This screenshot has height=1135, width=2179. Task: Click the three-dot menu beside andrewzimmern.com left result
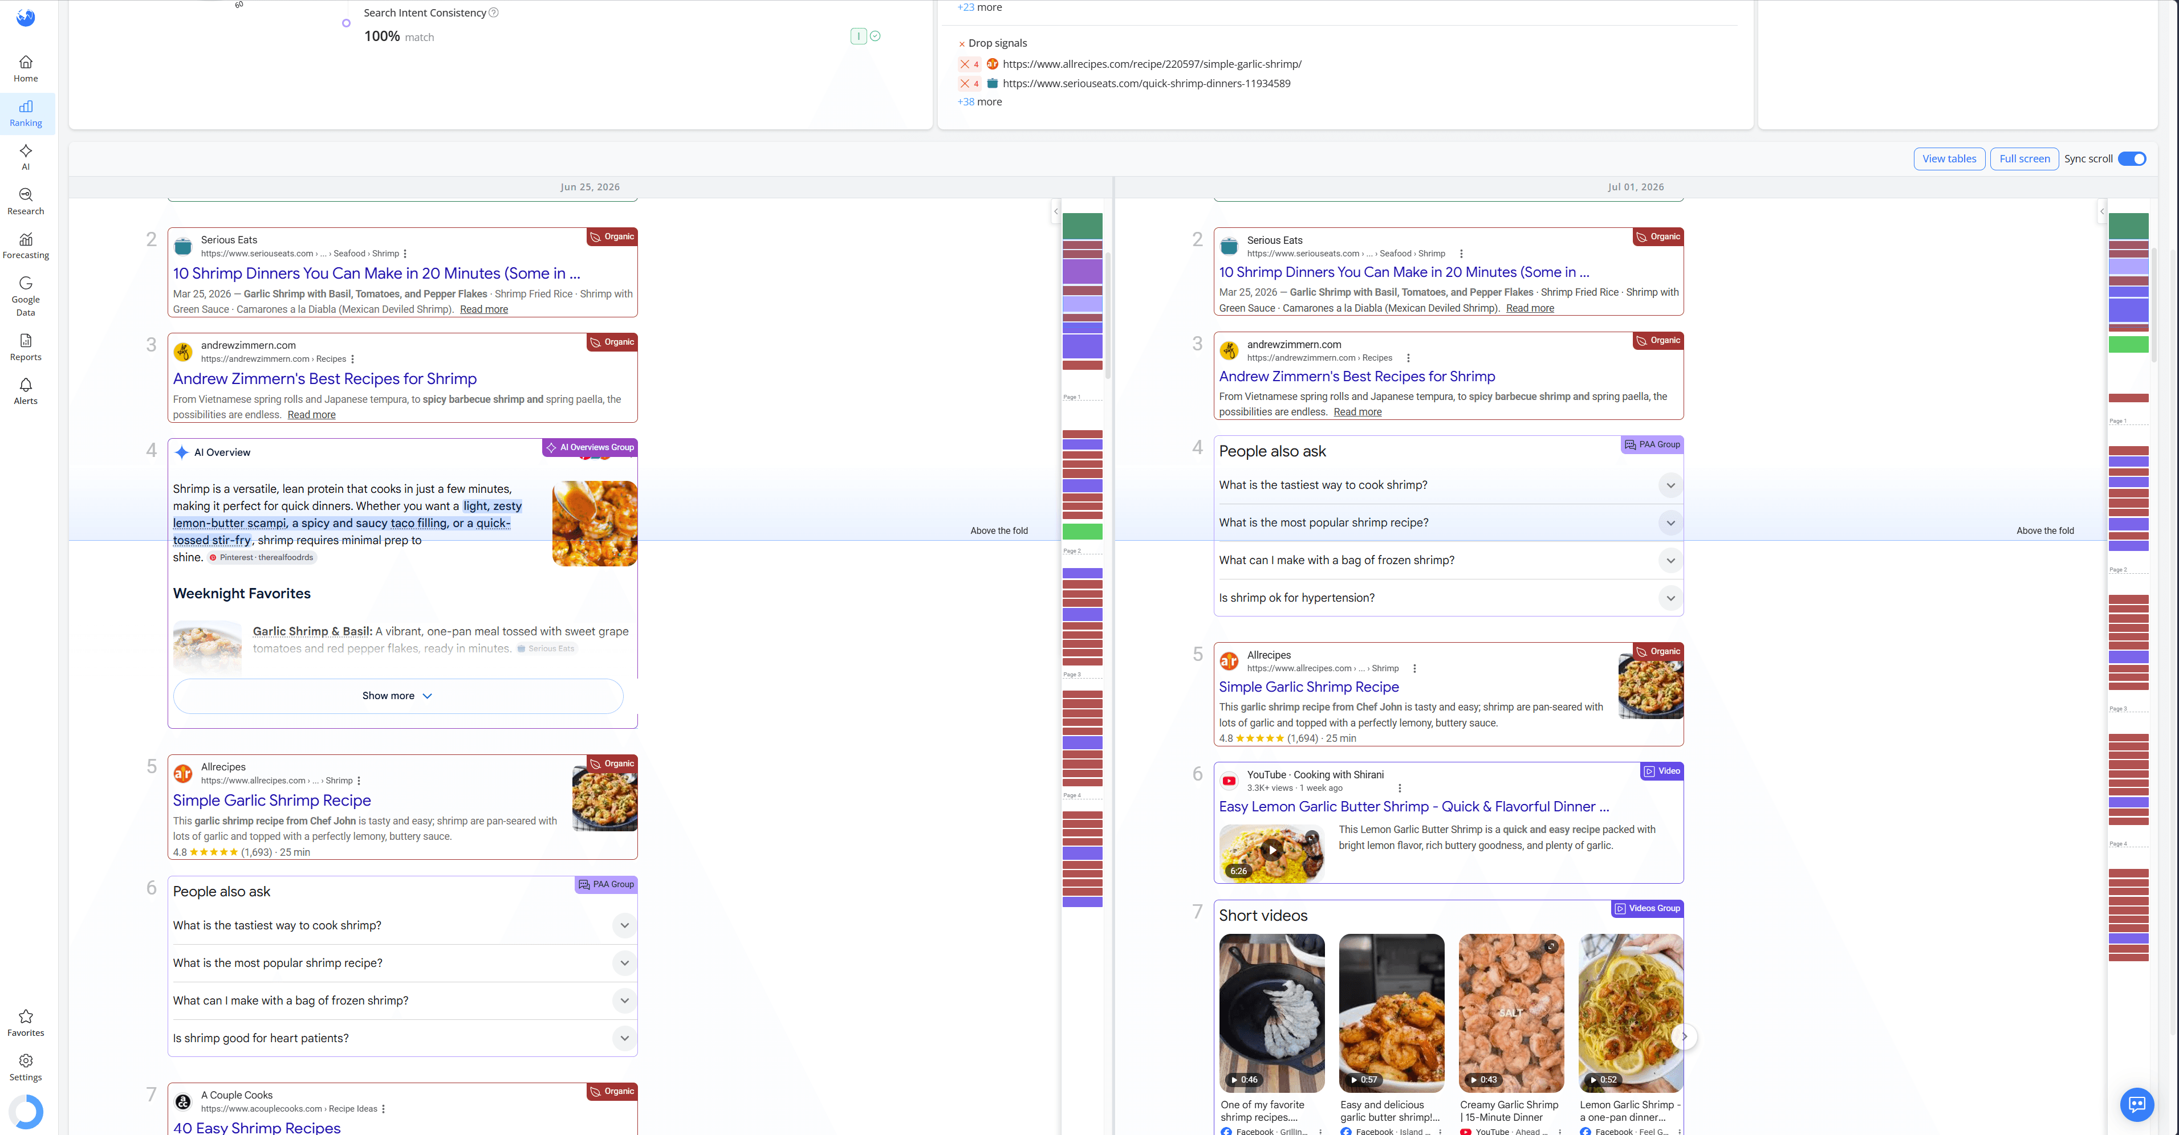click(353, 359)
